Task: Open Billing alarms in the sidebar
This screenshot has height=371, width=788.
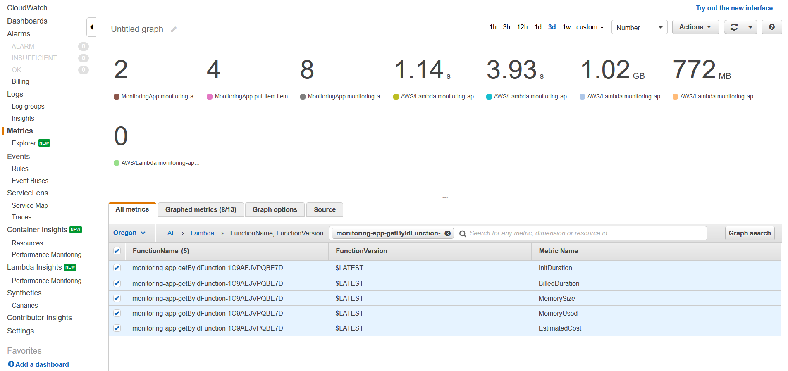Action: coord(20,82)
